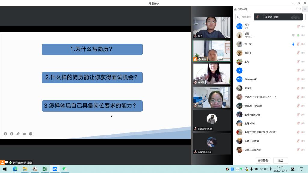Click the 解除静音 button

(x=263, y=160)
